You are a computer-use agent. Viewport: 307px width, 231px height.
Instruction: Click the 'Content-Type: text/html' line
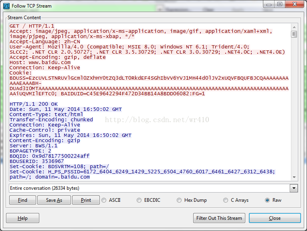coord(46,114)
